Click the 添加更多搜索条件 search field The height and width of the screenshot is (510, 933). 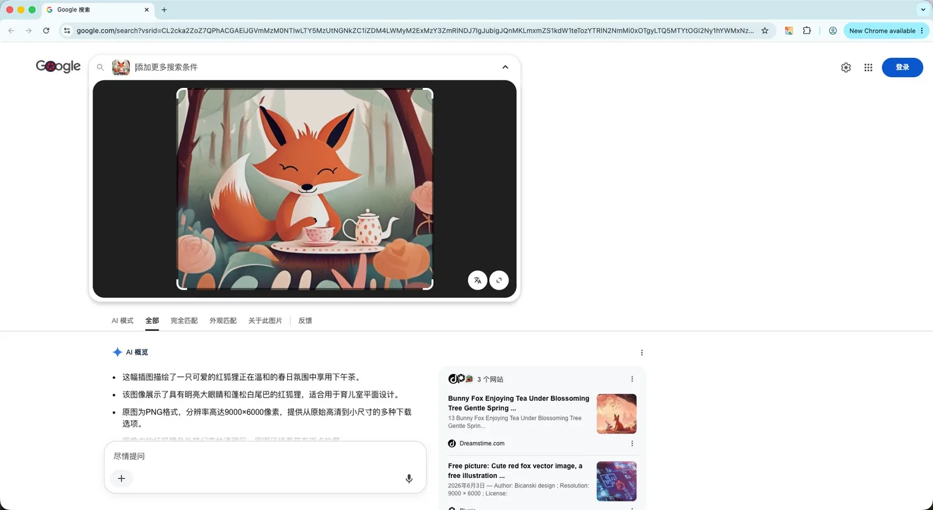[313, 67]
